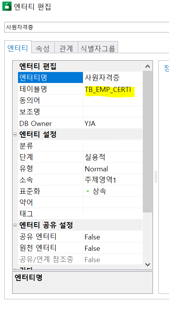This screenshot has height=322, width=169.
Task: Click the property grid scroll up arrow
Action: [x=147, y=67]
